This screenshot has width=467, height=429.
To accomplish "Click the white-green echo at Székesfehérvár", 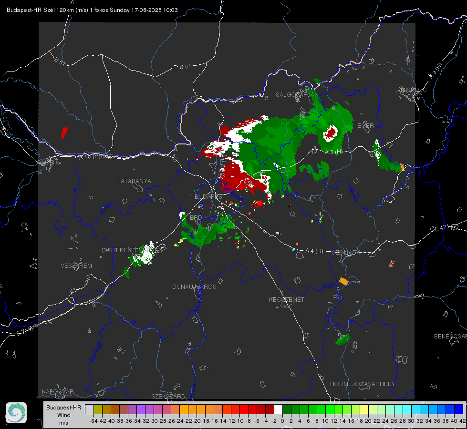I will (x=143, y=255).
